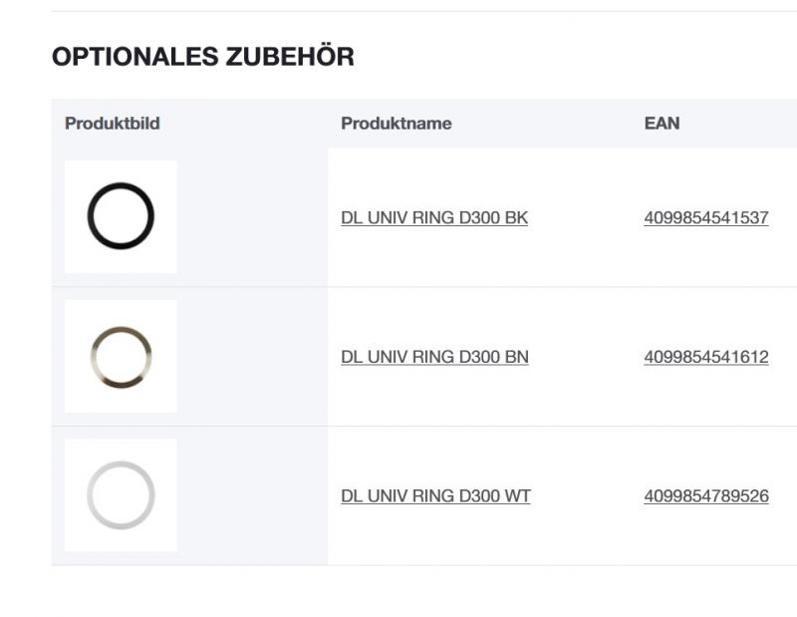
Task: Open the DL UNIV RING D300 BN product link
Action: (435, 355)
